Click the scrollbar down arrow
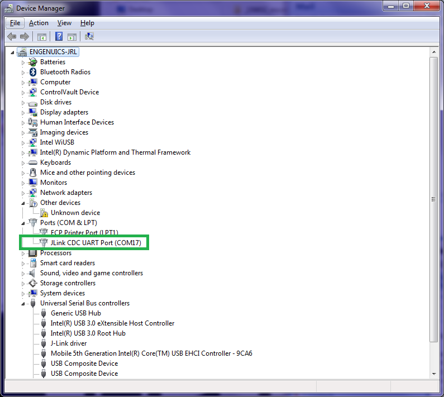Viewport: 444px width, 397px height. click(433, 374)
